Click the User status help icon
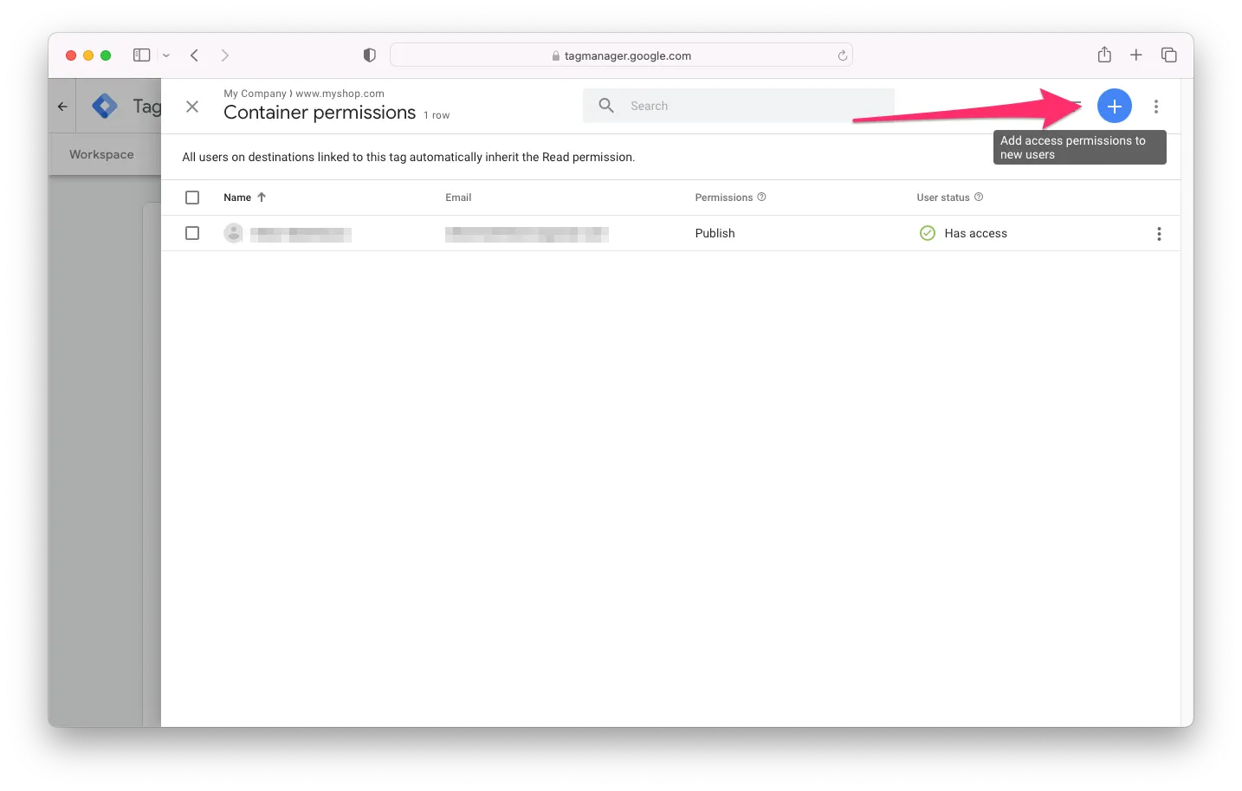1242x791 pixels. click(979, 198)
